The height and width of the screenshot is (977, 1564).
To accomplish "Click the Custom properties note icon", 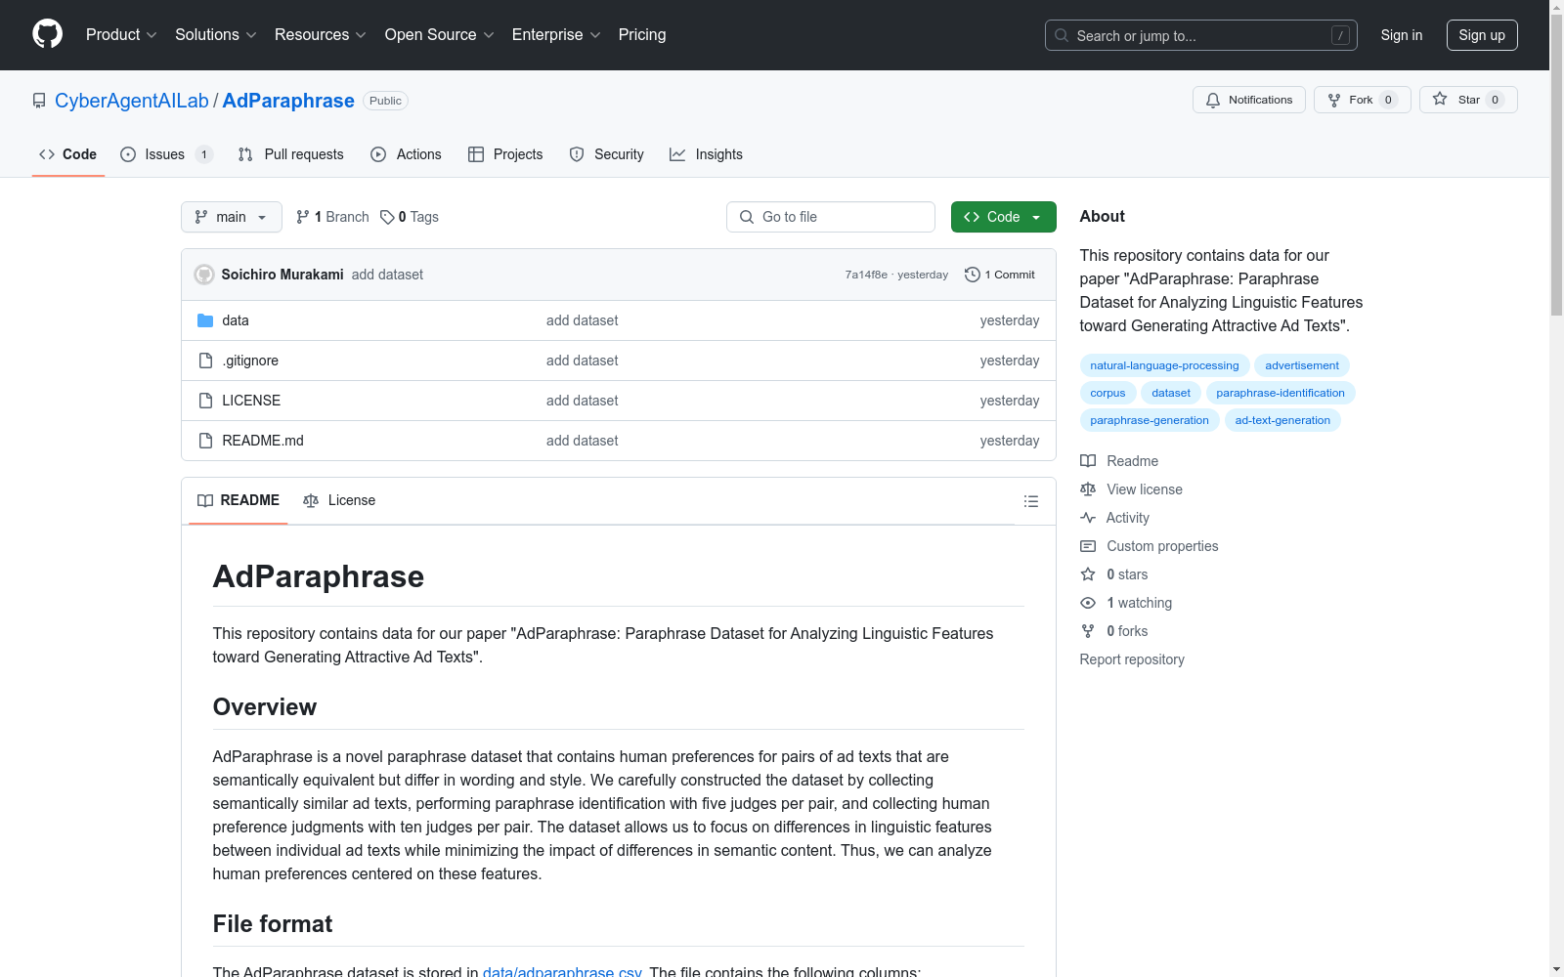I will [1088, 546].
